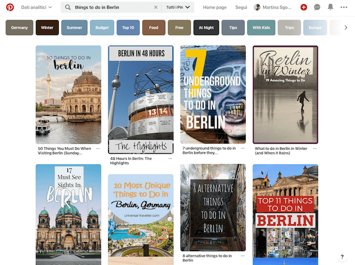Open options dots for 50 Things pin
355x265 pixels.
pyautogui.click(x=98, y=148)
